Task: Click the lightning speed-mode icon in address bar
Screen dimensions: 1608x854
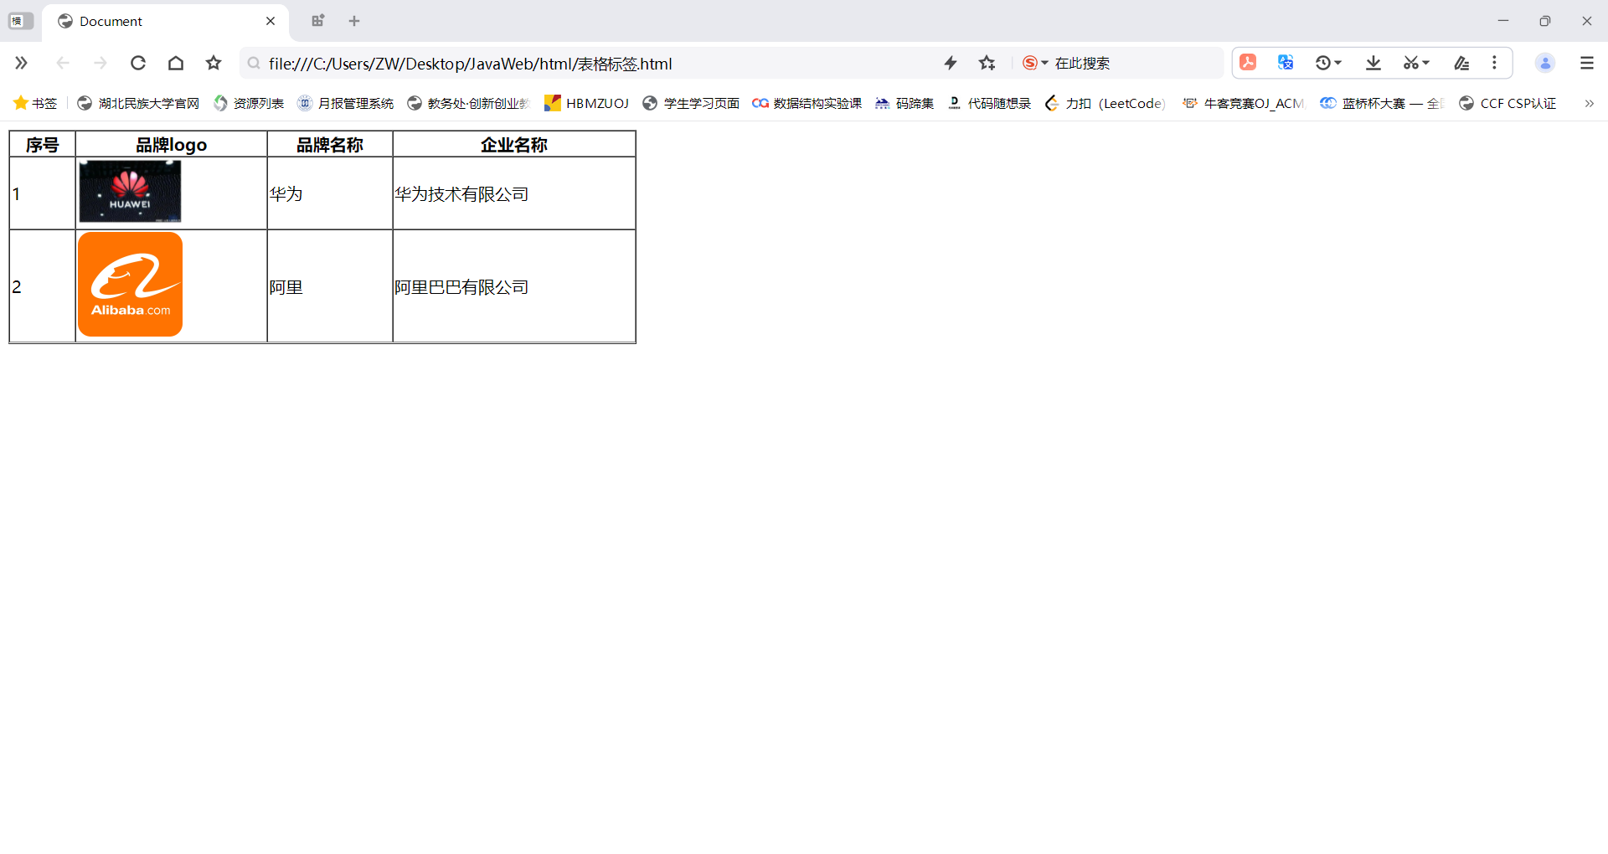Action: 951,63
